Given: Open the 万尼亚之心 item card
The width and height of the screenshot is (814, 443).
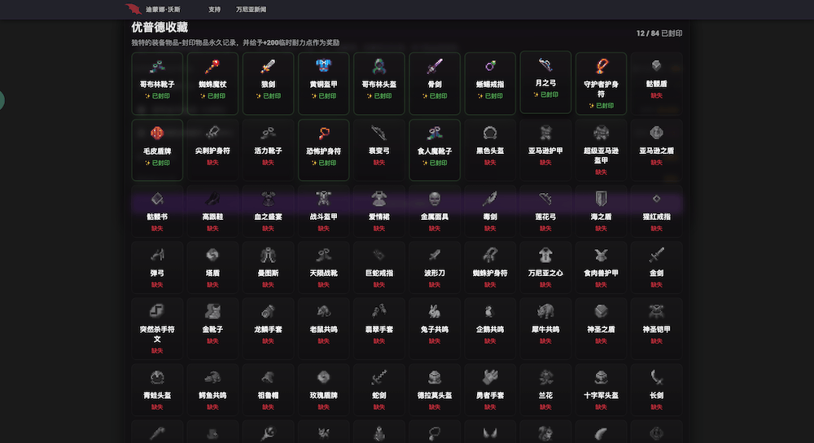Looking at the screenshot, I should (x=545, y=264).
